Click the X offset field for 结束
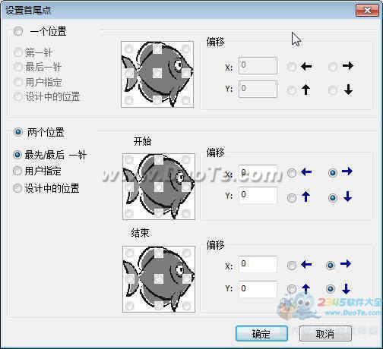 tap(258, 264)
